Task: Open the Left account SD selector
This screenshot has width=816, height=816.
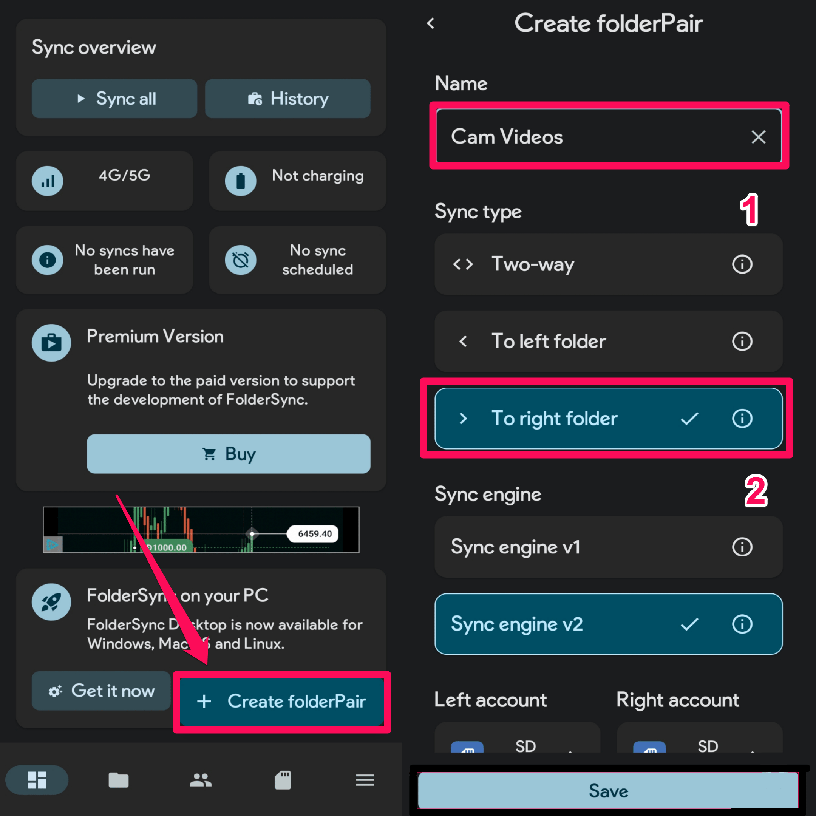Action: pos(518,738)
